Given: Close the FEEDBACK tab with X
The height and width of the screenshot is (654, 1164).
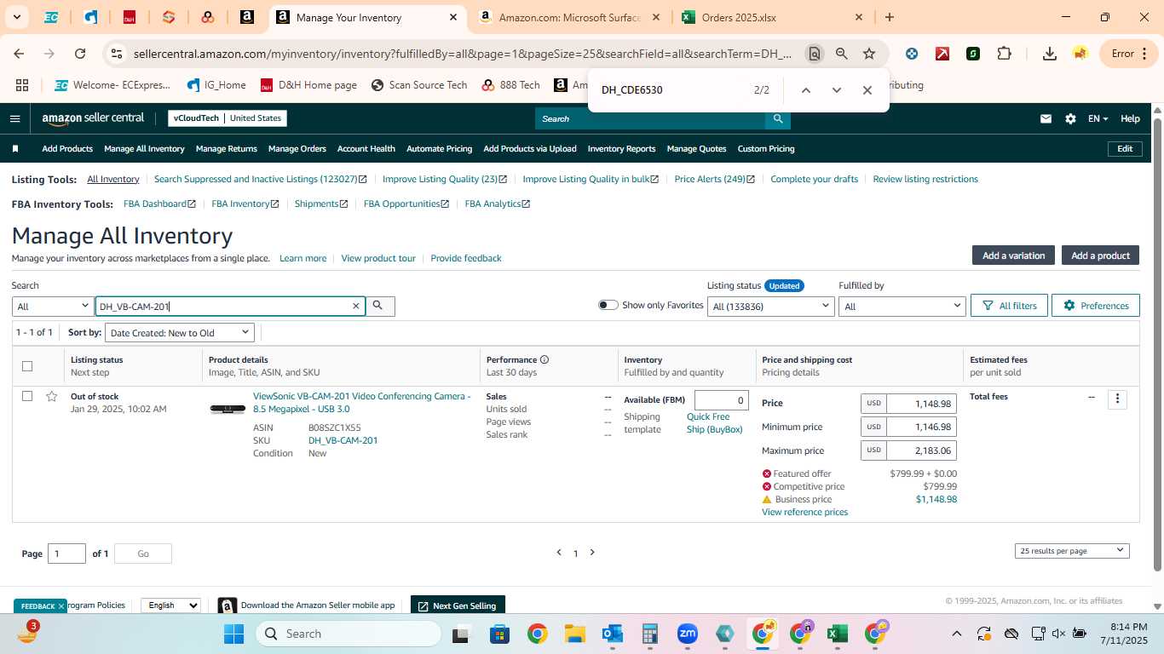Looking at the screenshot, I should (x=61, y=606).
